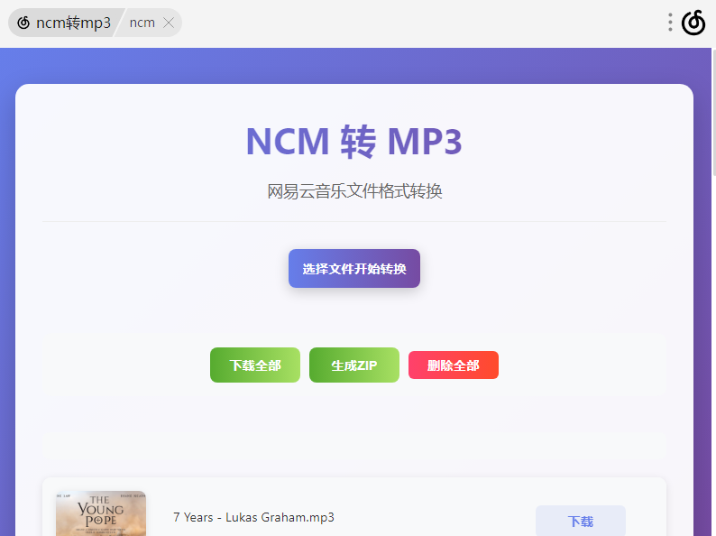Click the subtitle 网易云音乐文件格式转换

(354, 191)
